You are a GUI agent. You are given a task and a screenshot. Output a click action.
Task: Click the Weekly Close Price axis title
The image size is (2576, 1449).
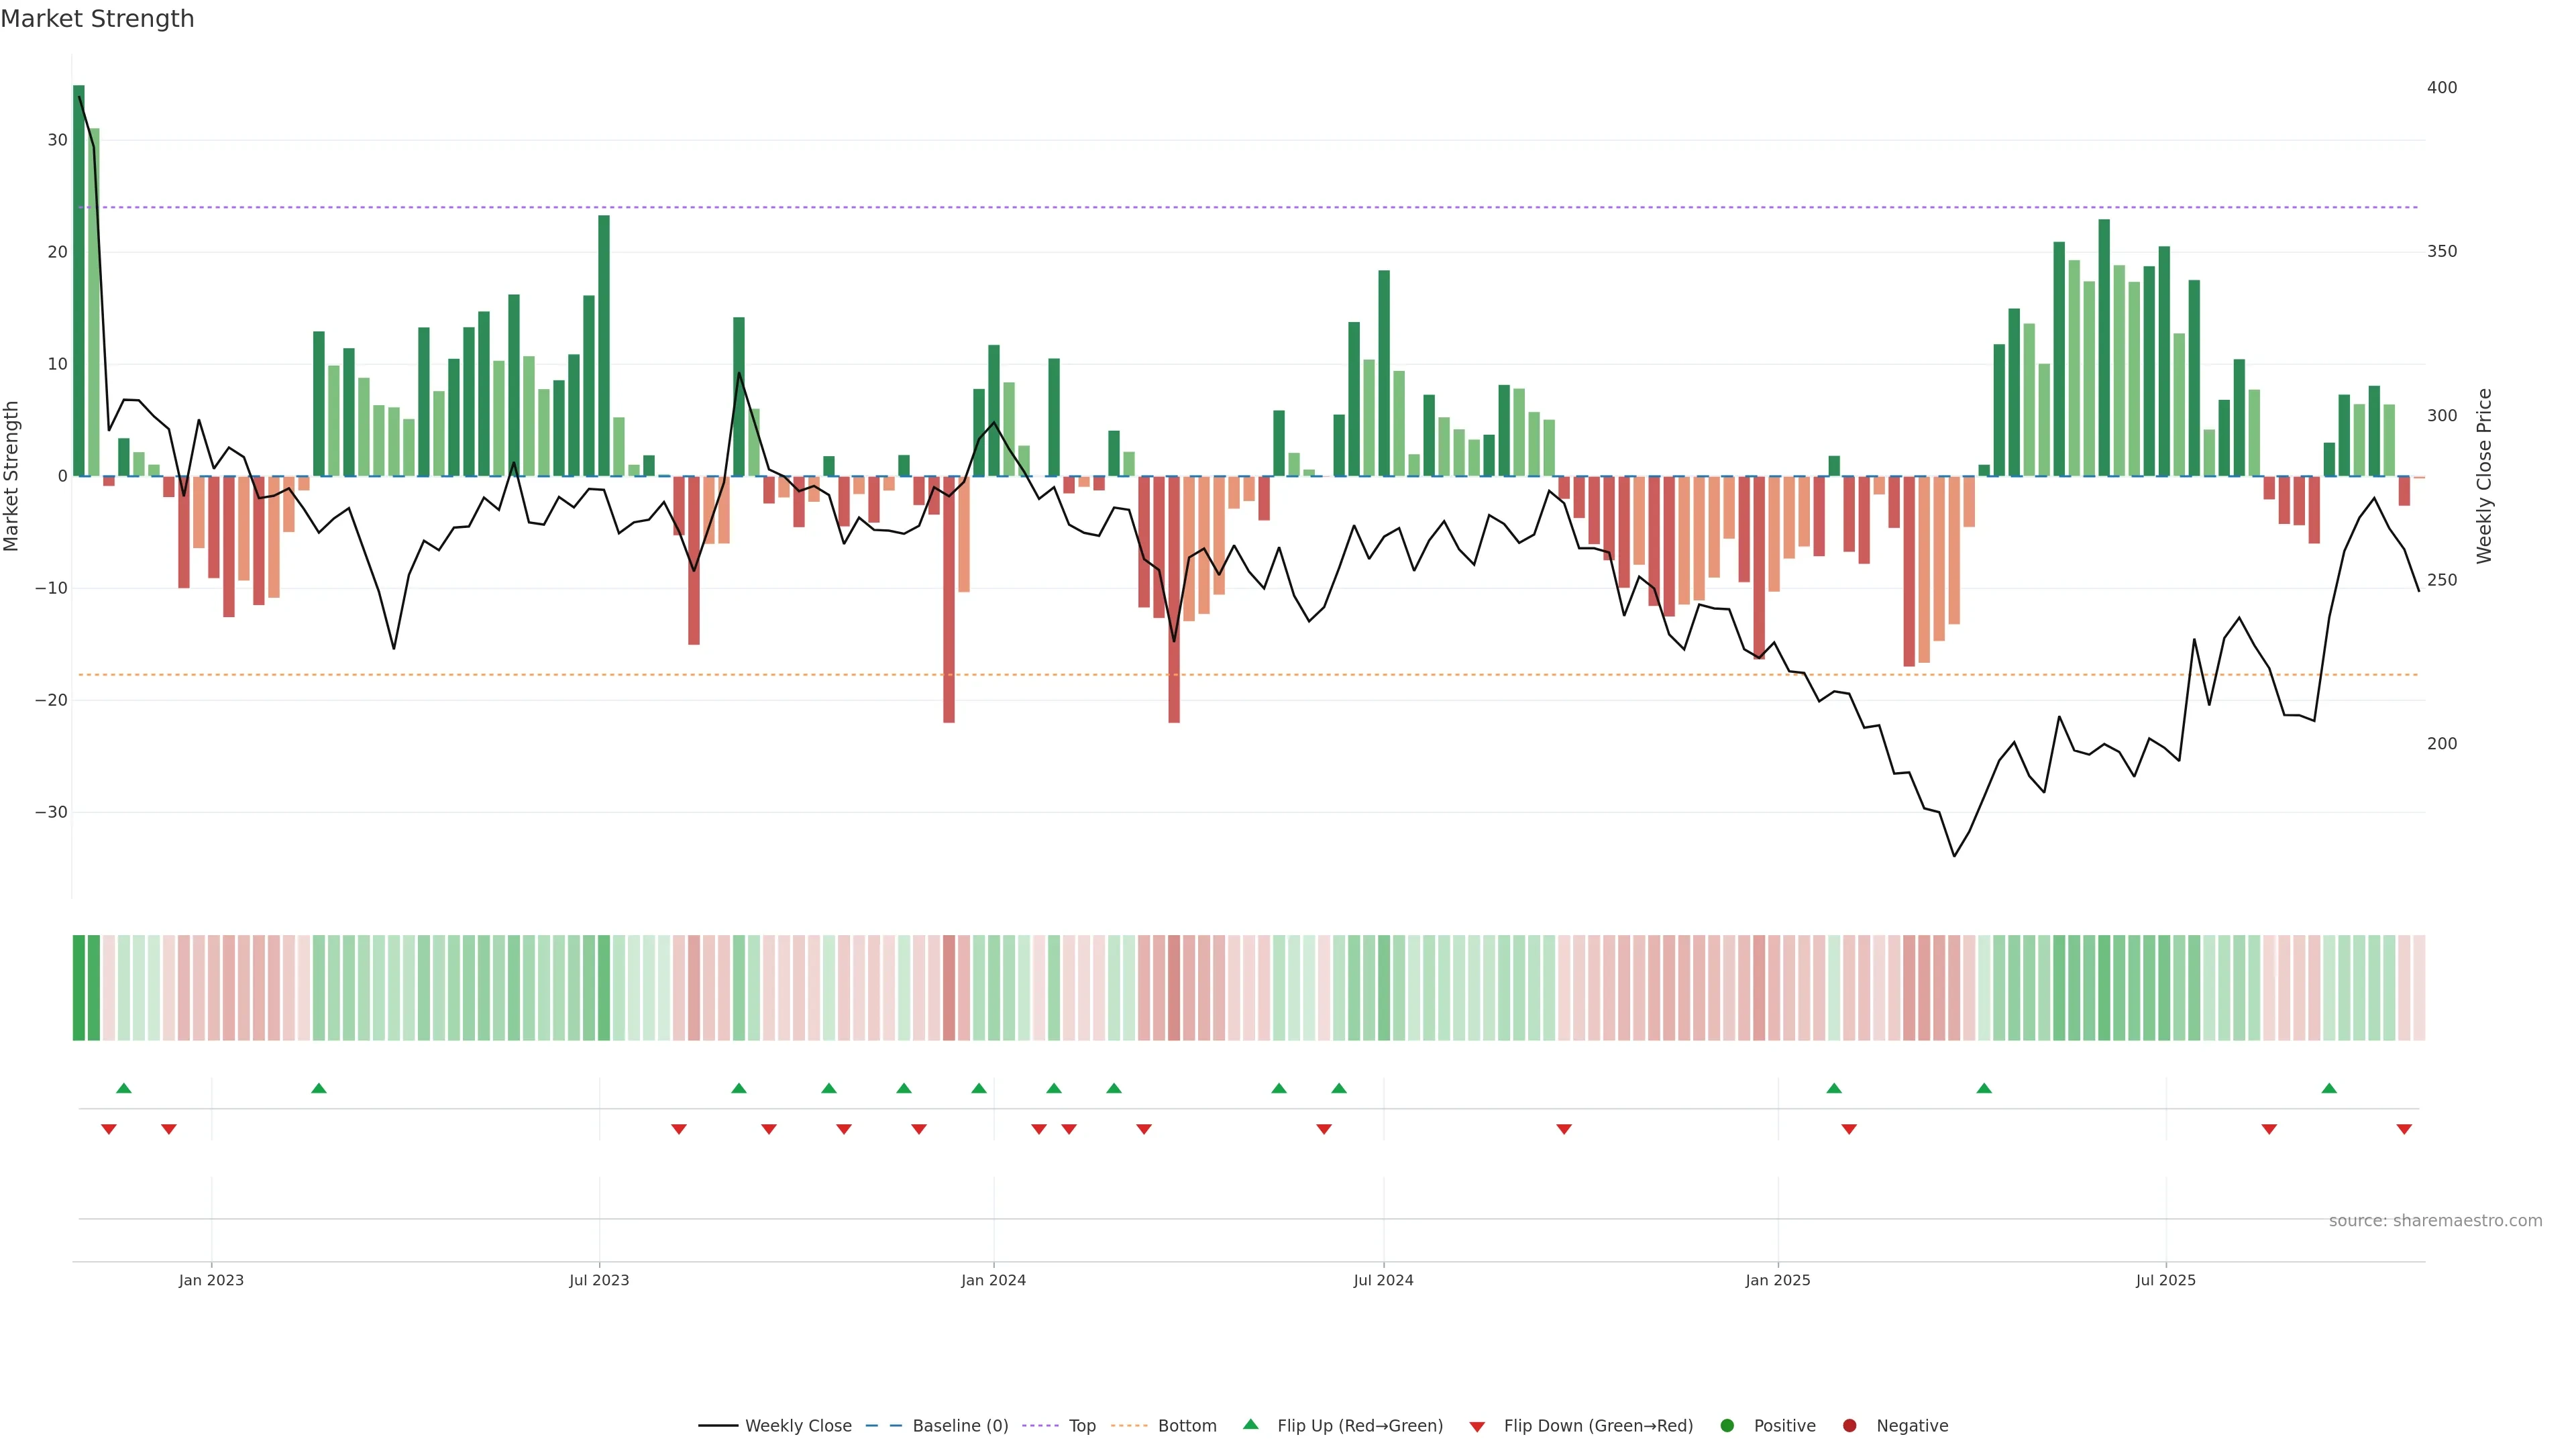(2484, 476)
